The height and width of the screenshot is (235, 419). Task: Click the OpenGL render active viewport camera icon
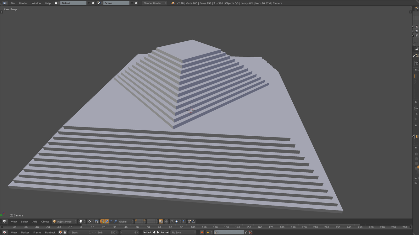189,222
